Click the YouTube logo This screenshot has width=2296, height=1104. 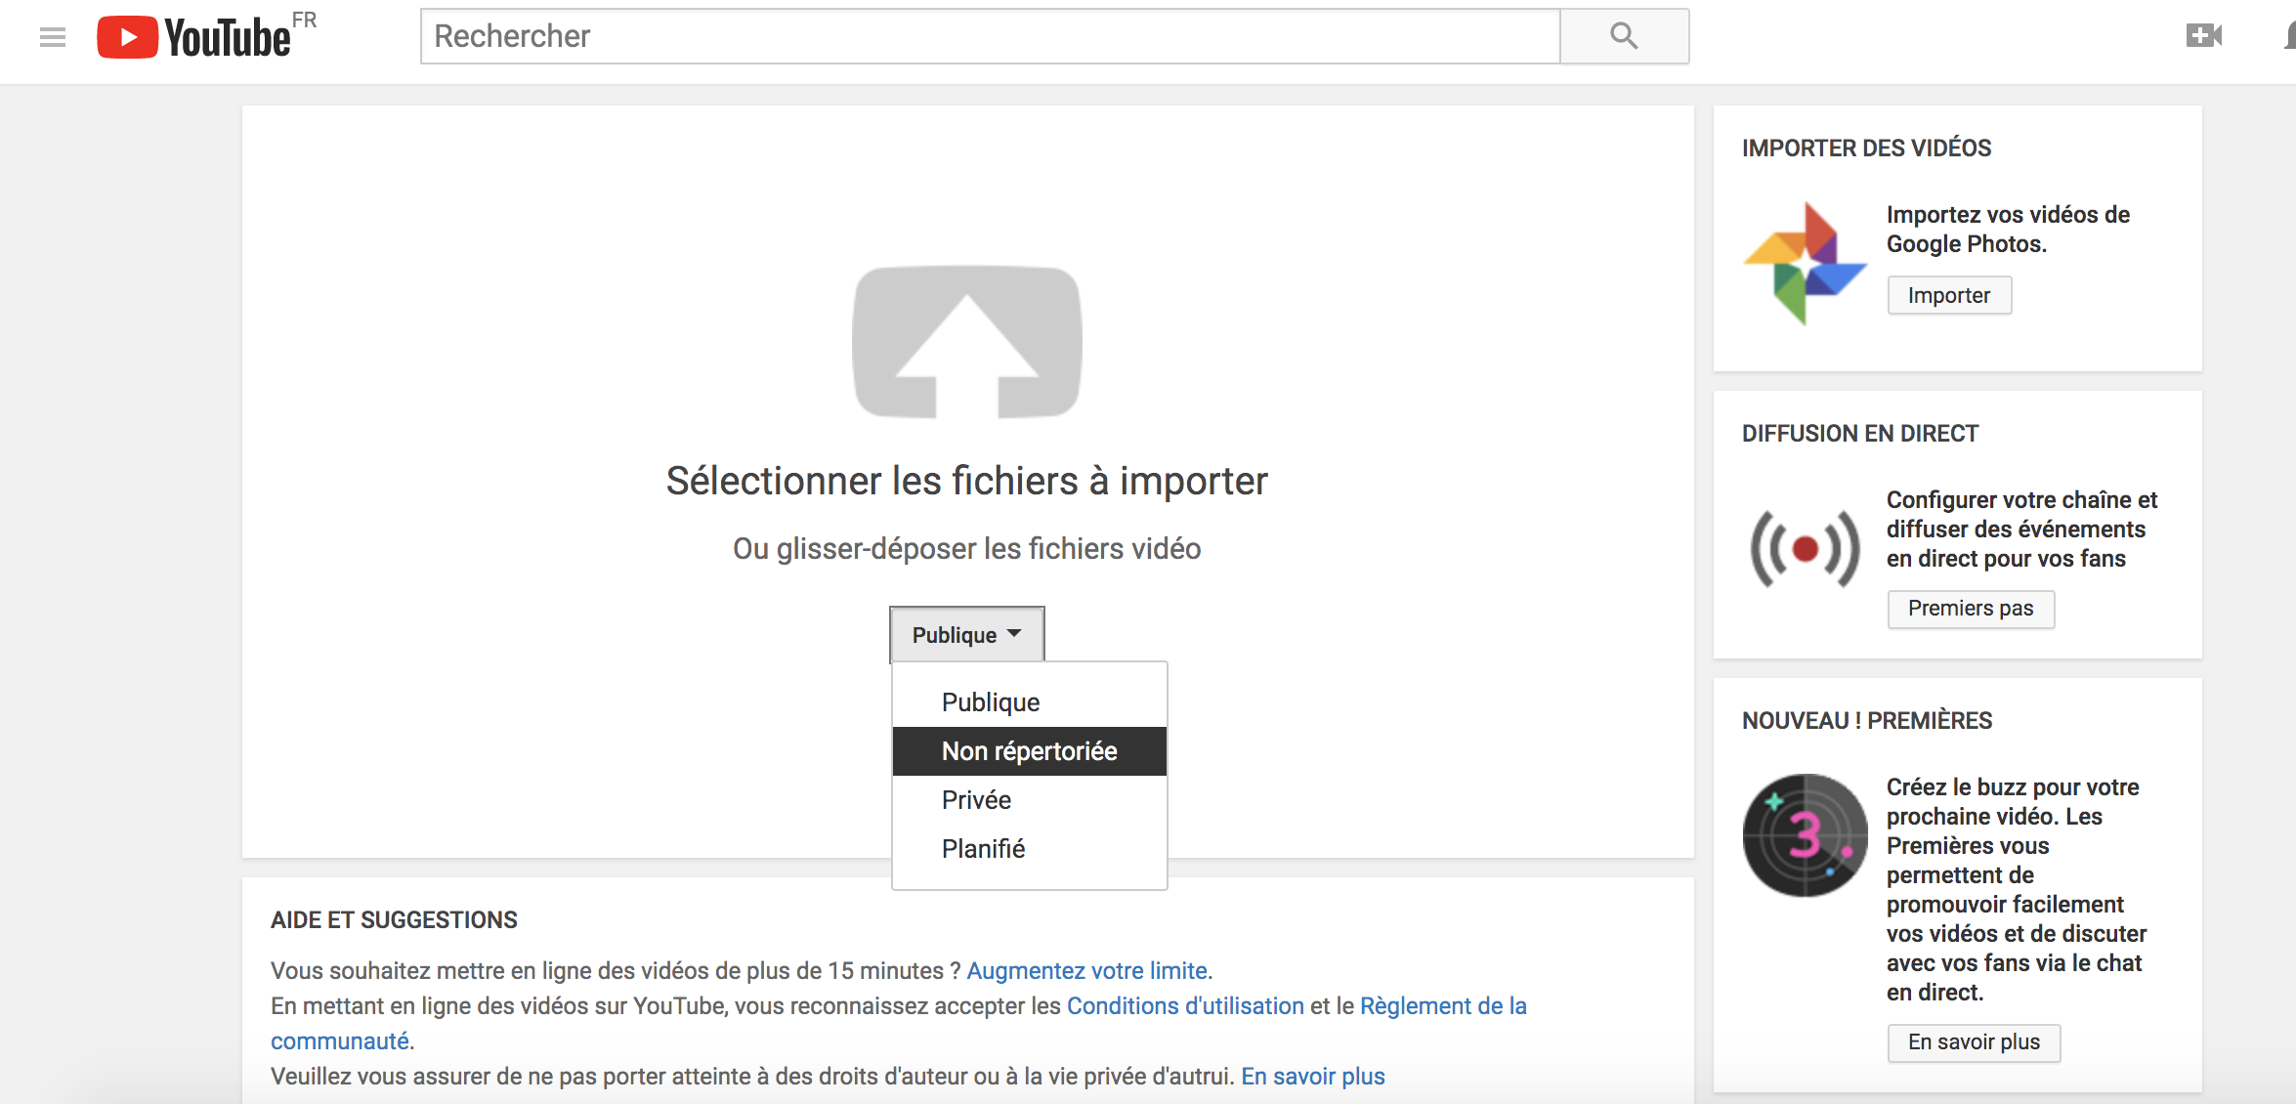point(193,37)
